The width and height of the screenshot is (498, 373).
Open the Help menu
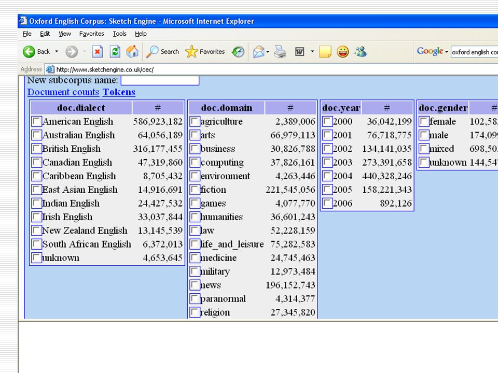coord(141,34)
